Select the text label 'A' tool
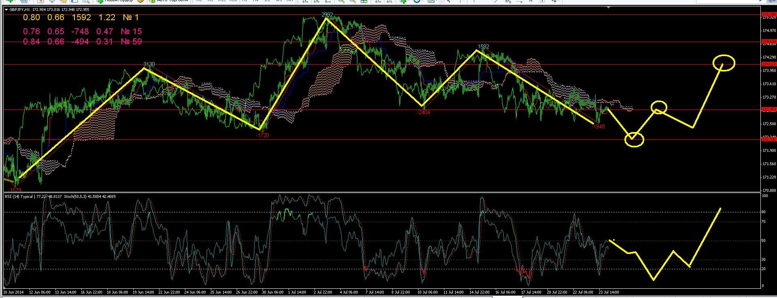The height and width of the screenshot is (298, 777). pos(531,1)
